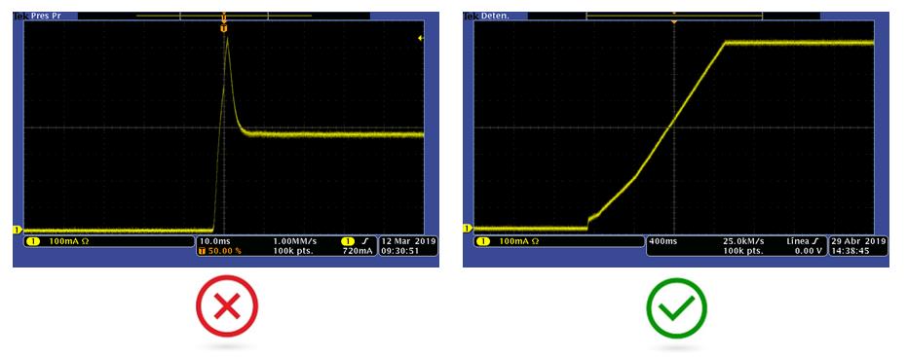Click the record view bar atop left scope
907x357 pixels.
click(x=224, y=16)
